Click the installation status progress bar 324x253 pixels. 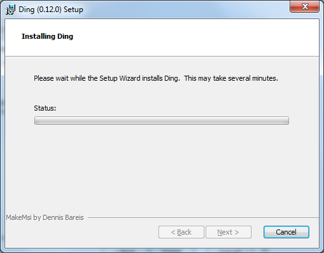pyautogui.click(x=162, y=120)
